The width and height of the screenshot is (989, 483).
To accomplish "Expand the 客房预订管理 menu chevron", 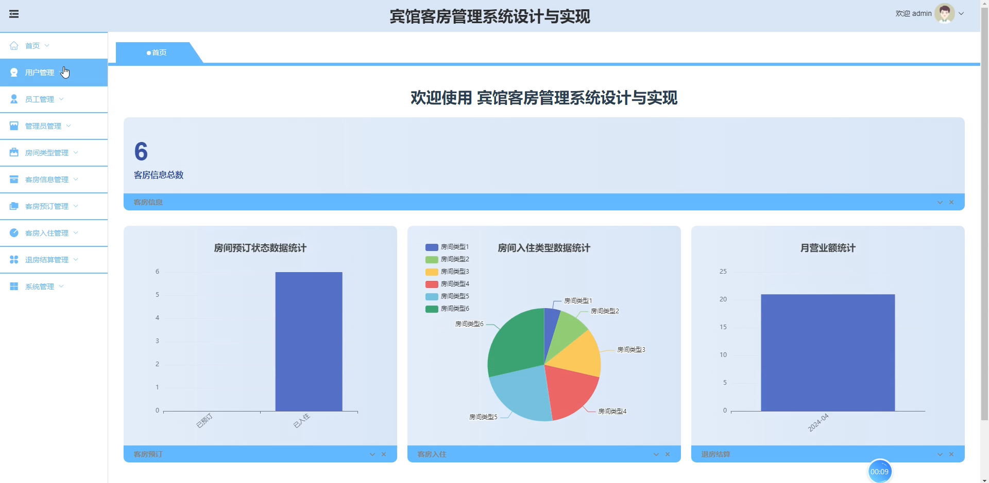I will (x=76, y=206).
